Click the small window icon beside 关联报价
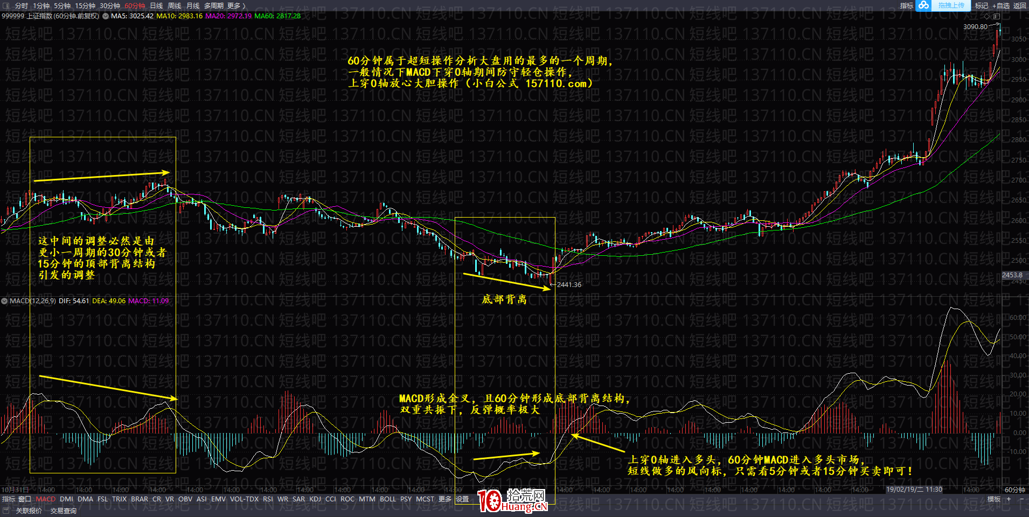1029x517 pixels. (x=6, y=511)
